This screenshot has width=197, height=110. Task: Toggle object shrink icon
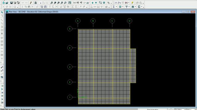100,3
